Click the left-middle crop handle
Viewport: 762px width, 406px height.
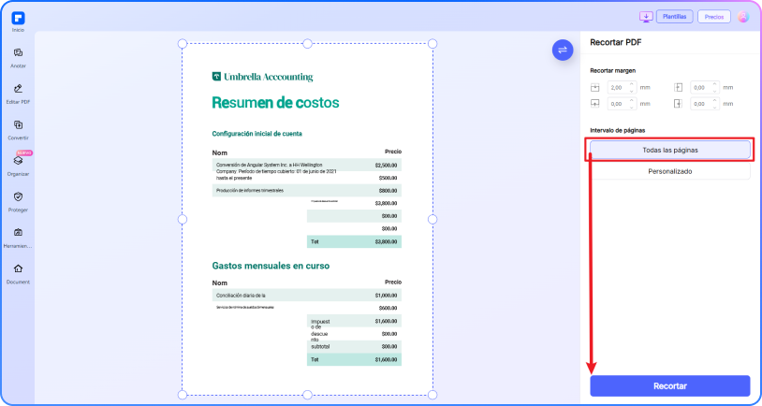pyautogui.click(x=183, y=220)
